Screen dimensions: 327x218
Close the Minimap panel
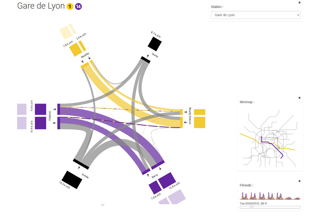click(299, 98)
